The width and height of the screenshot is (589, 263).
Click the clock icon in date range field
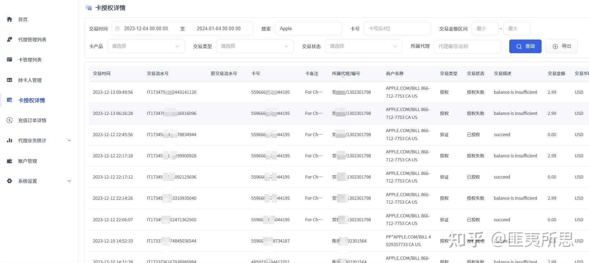click(x=117, y=29)
